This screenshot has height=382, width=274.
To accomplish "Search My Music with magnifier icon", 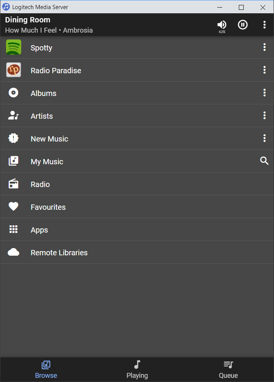I will click(x=265, y=161).
